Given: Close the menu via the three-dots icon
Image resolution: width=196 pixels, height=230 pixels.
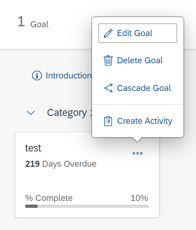Looking at the screenshot, I should pos(137,153).
